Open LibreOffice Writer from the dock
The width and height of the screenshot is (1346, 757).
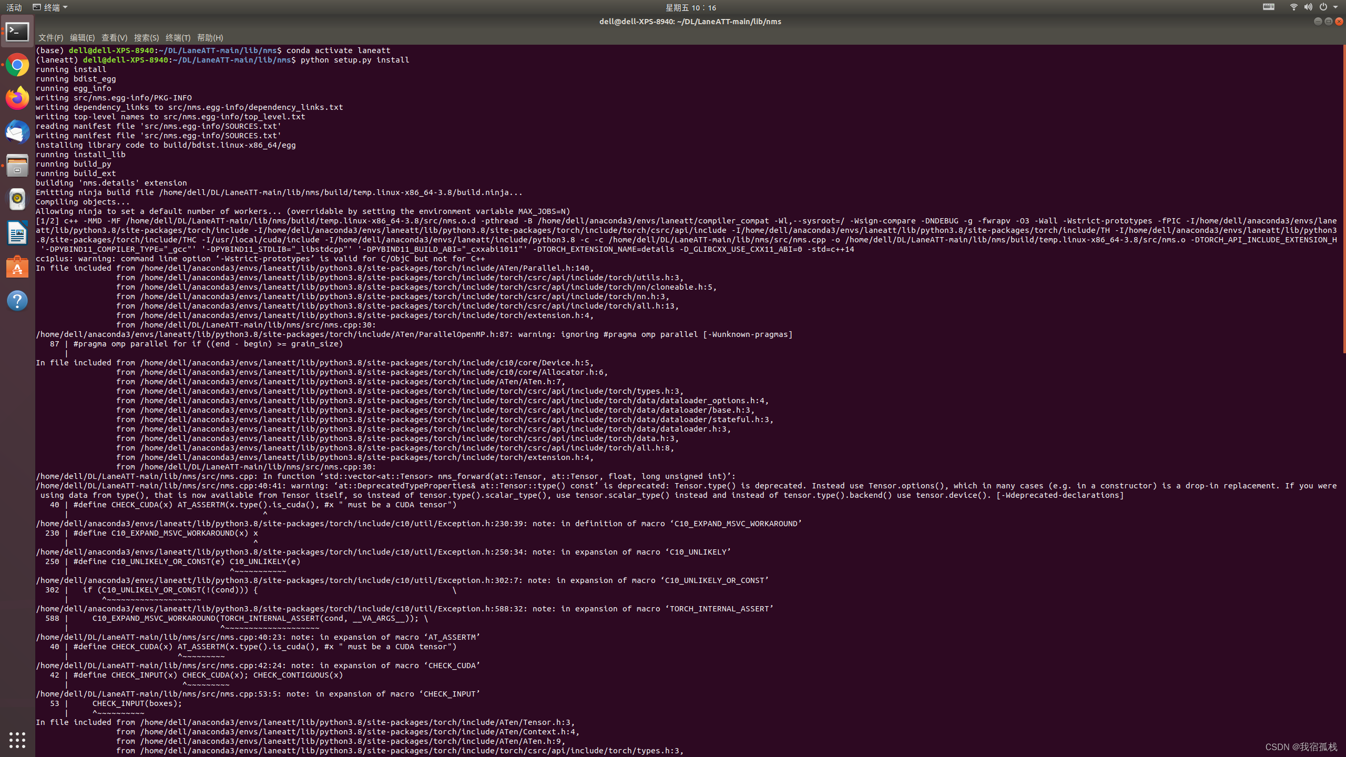tap(17, 233)
